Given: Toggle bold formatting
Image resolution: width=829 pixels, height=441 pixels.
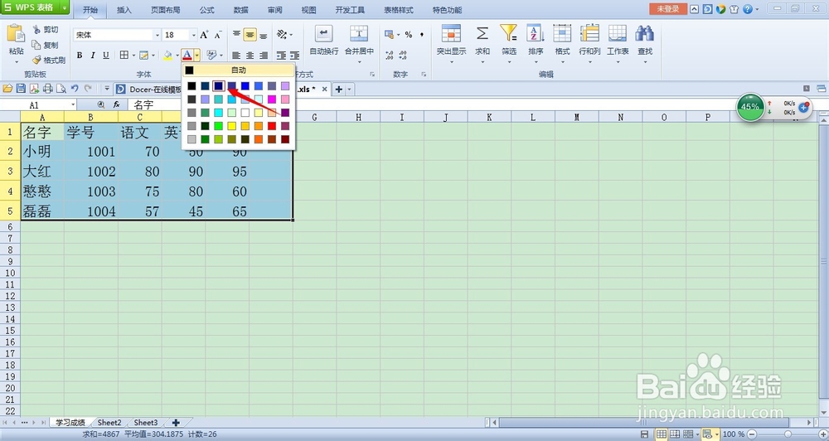Looking at the screenshot, I should pyautogui.click(x=80, y=55).
